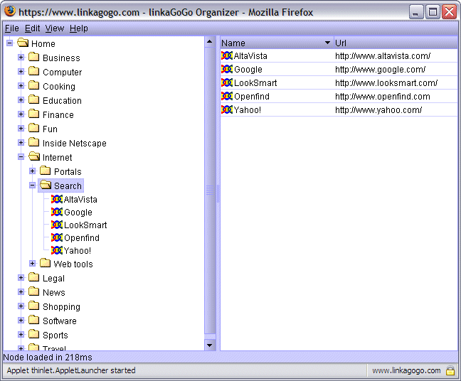Viewport: 461px width, 381px height.
Task: Click www.linkagogo.com in the status bar
Action: pos(406,370)
